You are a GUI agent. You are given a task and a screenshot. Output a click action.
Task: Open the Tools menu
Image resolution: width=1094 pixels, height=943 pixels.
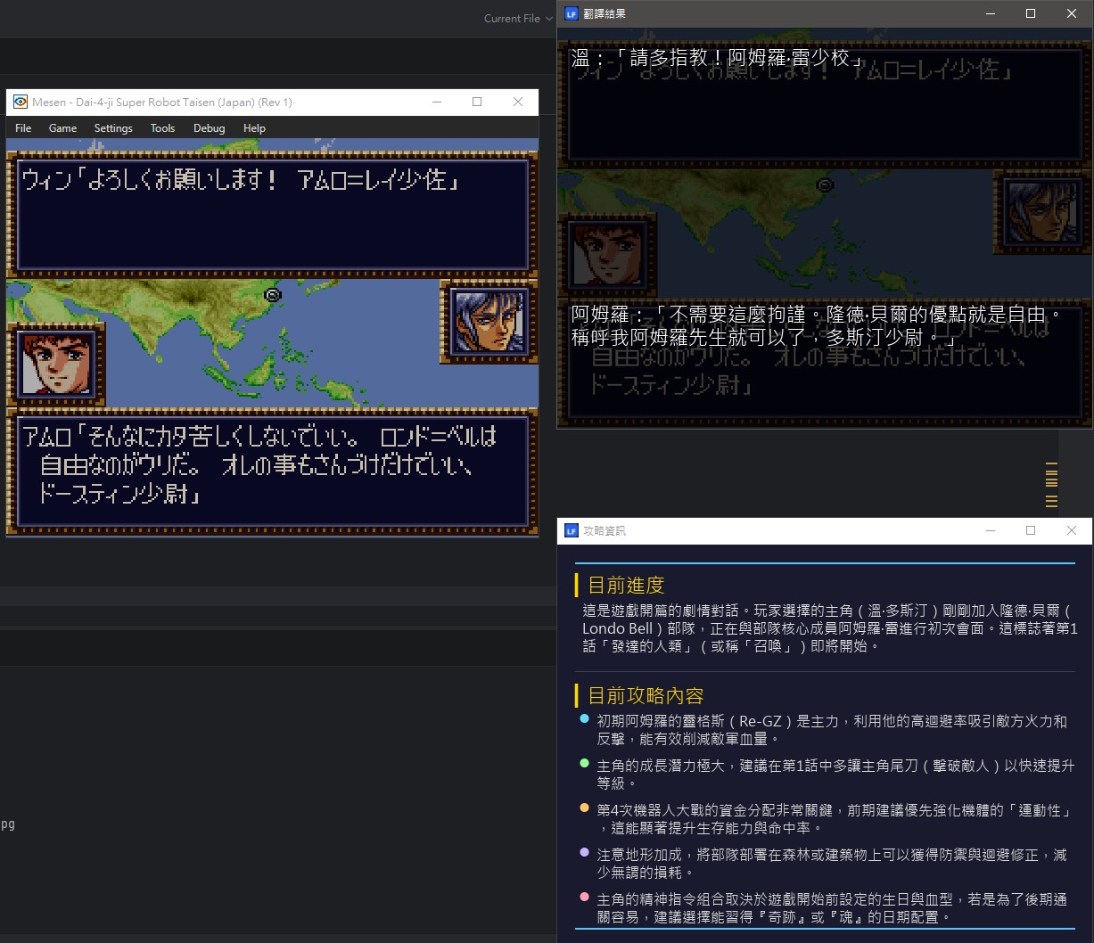pyautogui.click(x=162, y=128)
